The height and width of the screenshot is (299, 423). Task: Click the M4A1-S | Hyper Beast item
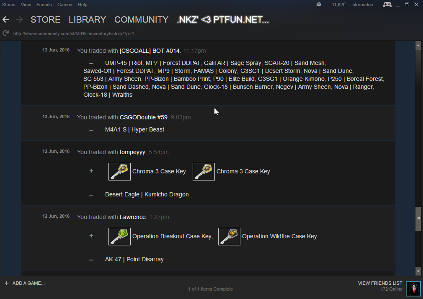click(x=134, y=129)
